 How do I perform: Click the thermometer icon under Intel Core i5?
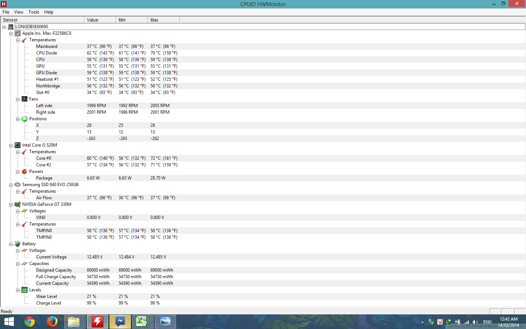tap(24, 152)
